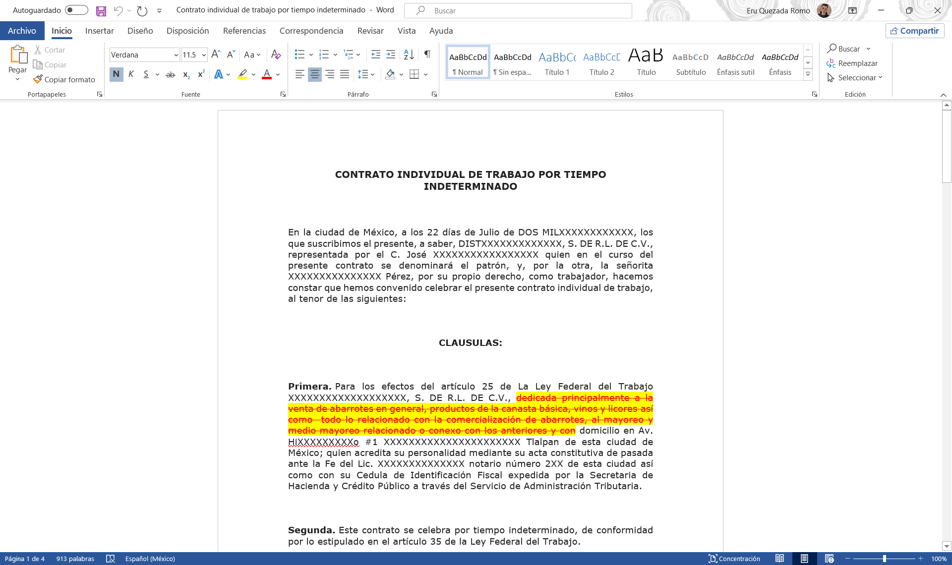
Task: Justify the paragraph text
Action: 345,74
